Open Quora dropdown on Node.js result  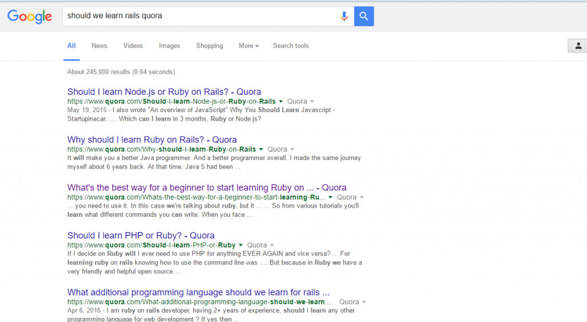click(300, 101)
